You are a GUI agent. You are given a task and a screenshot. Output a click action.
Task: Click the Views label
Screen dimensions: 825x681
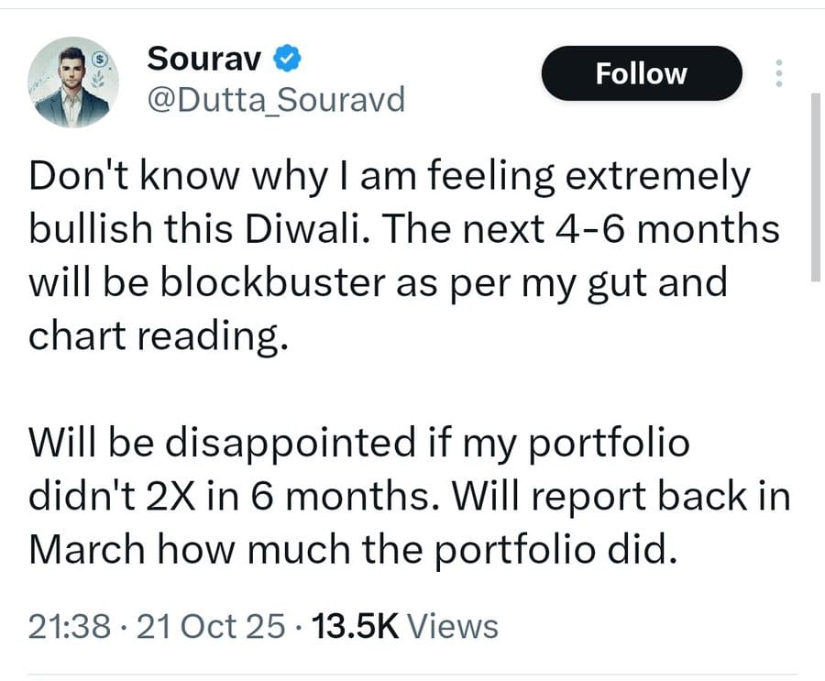pyautogui.click(x=451, y=627)
